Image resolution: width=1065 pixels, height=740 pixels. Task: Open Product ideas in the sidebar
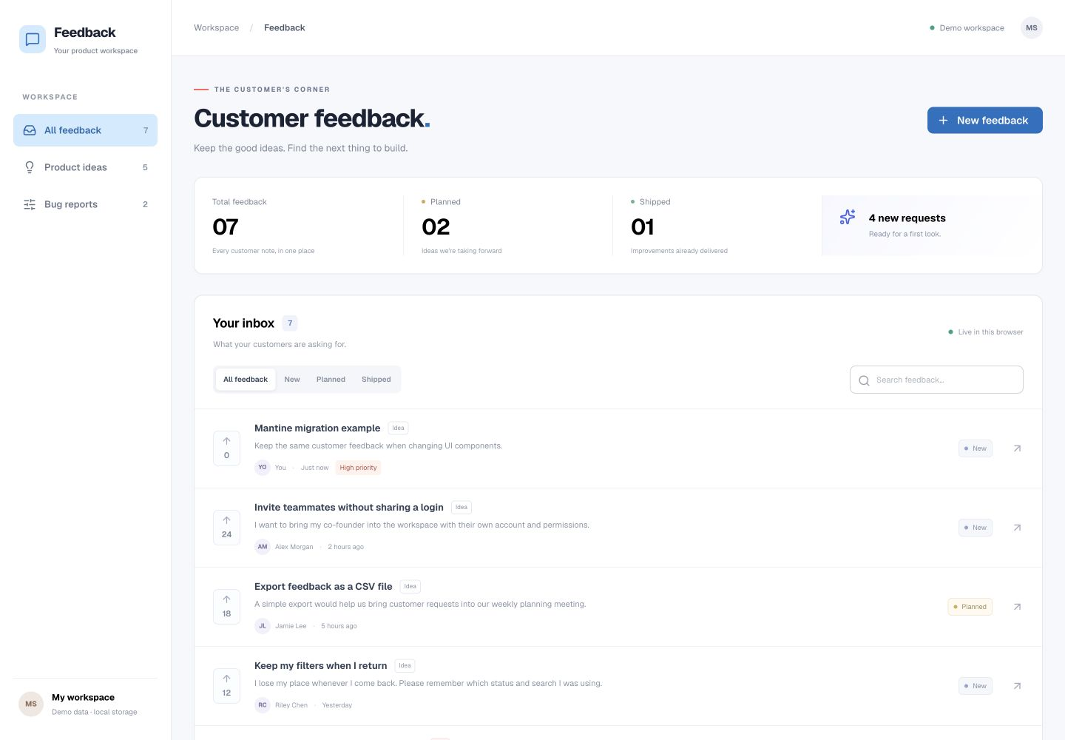[85, 167]
